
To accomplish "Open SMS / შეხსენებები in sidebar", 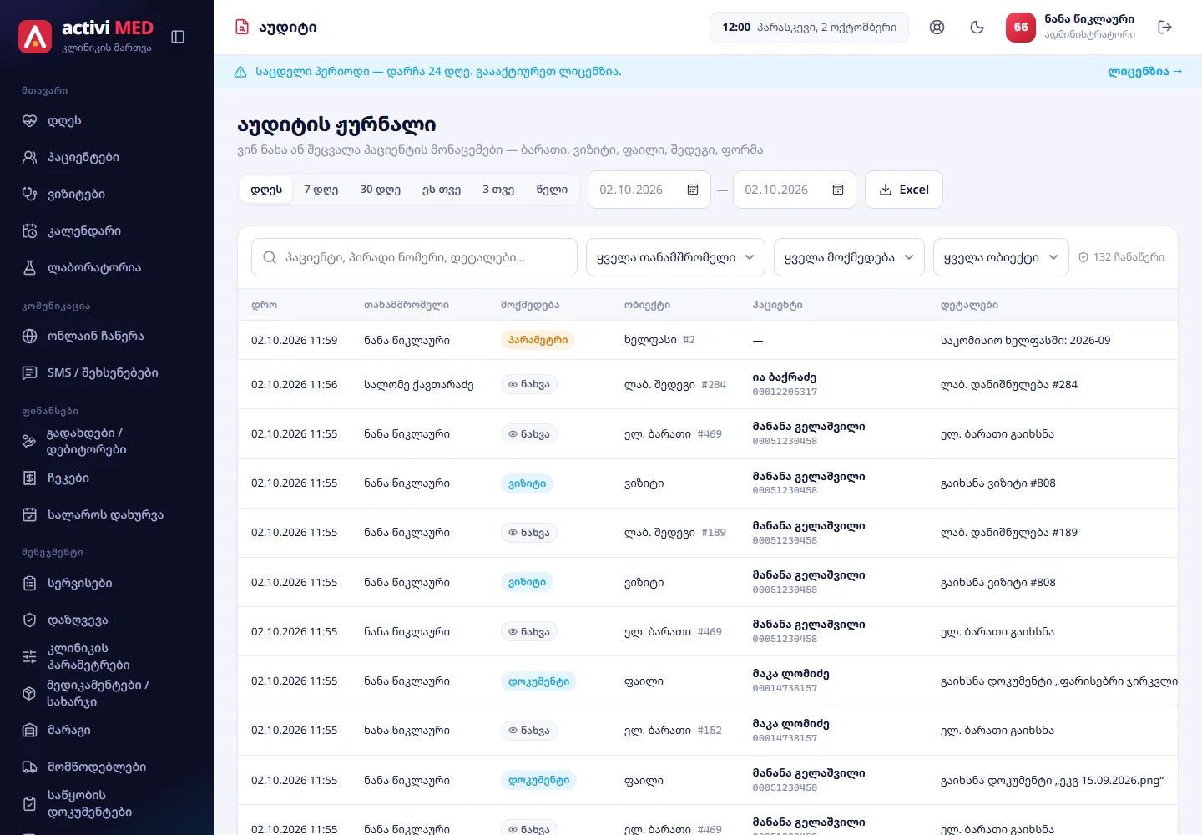I will click(x=107, y=373).
